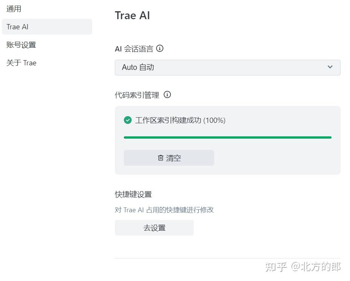Select the 工作区索引构建成功 status row

(177, 120)
